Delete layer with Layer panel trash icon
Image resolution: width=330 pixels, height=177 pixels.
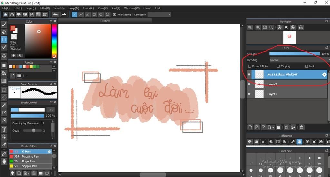tap(301, 127)
